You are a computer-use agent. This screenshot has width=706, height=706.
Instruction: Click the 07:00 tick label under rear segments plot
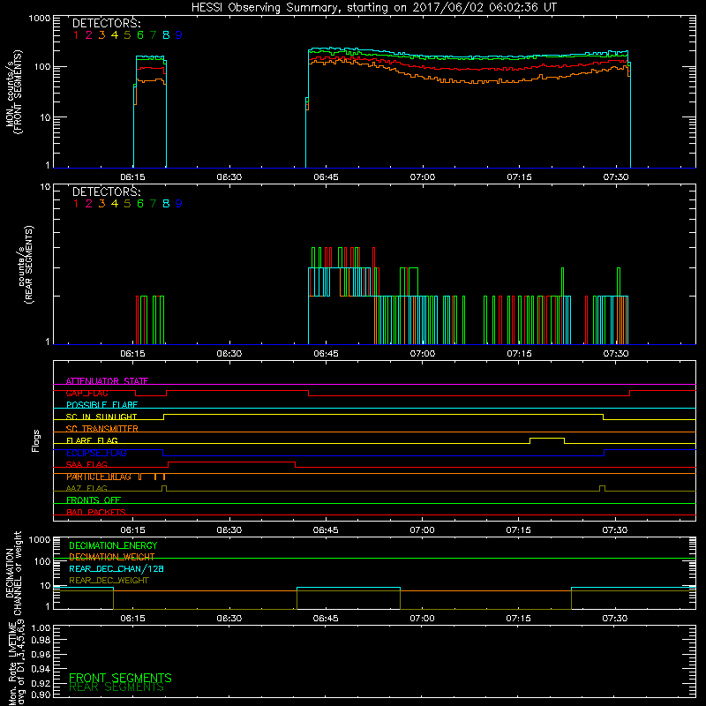423,354
